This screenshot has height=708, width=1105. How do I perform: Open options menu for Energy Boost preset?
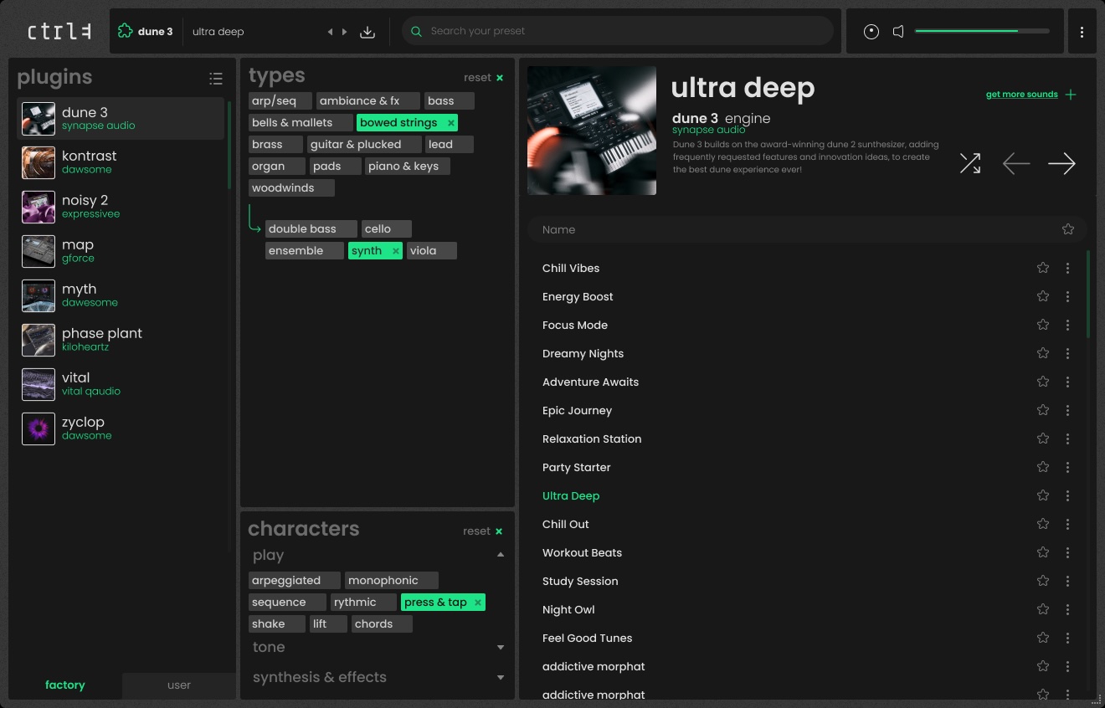(x=1067, y=296)
